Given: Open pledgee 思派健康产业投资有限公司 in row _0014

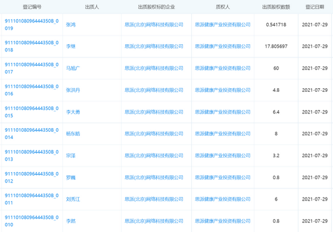Looking at the screenshot, I should (223, 134).
